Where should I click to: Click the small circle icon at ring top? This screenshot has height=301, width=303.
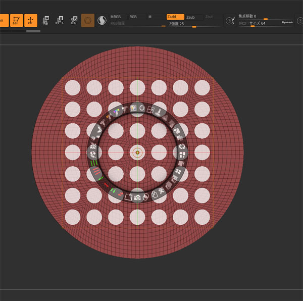[x=142, y=108]
